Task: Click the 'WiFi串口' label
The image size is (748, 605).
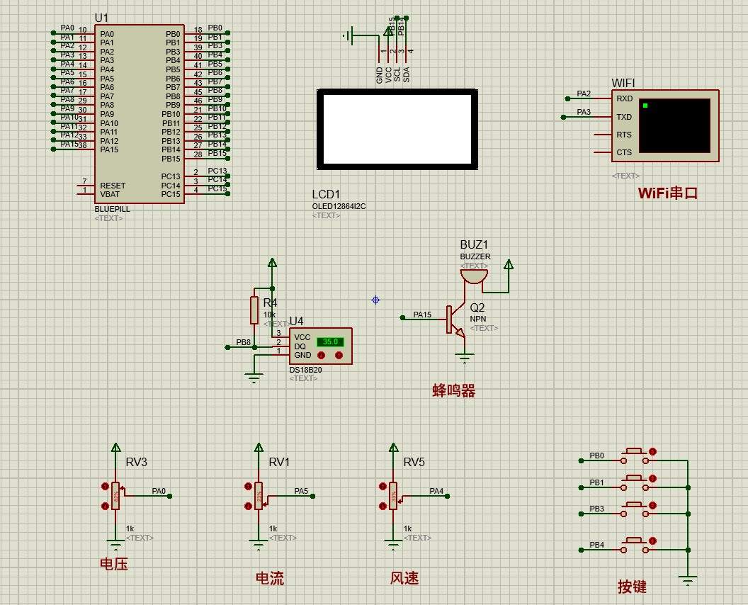Action: (668, 193)
